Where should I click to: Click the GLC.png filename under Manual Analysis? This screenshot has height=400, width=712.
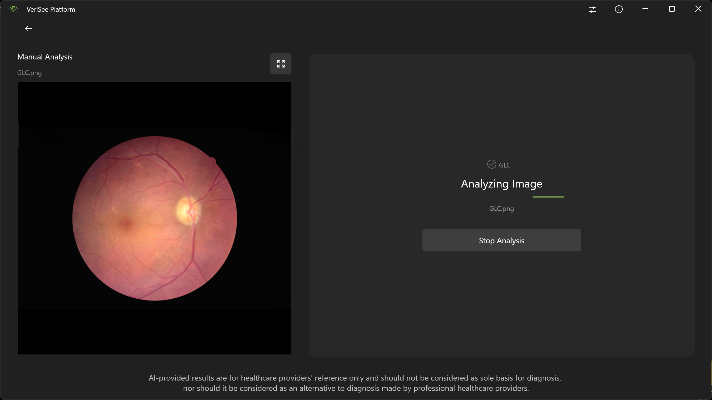[x=29, y=73]
